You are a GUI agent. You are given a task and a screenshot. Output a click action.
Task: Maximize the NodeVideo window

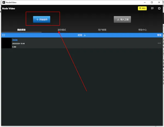(x=152, y=2)
